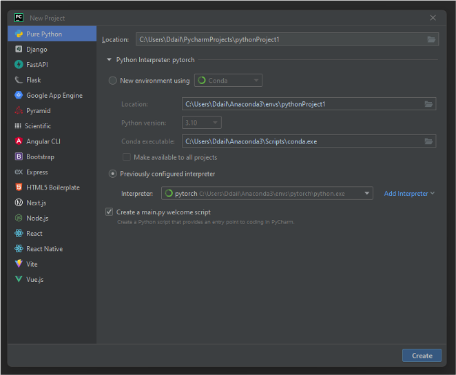Select New environment using radio button
Screen dimensions: 456x375
pos(112,81)
